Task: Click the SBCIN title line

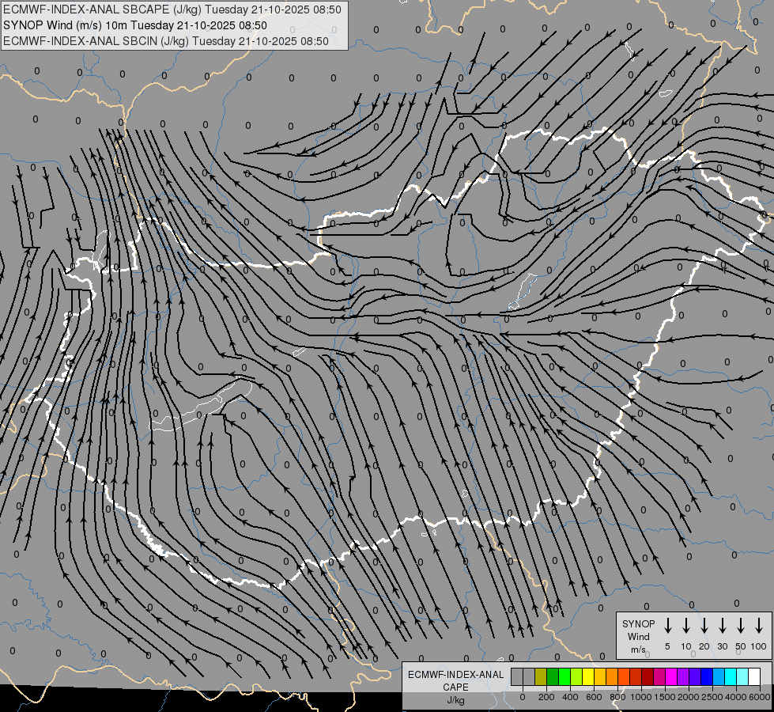Action: point(166,41)
